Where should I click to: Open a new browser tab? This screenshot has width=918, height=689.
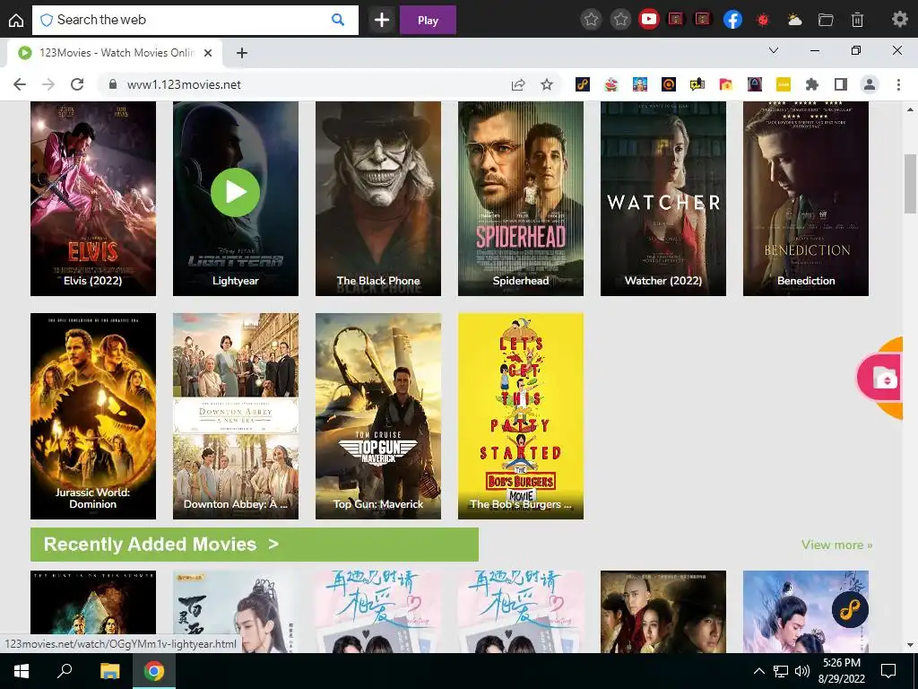[x=242, y=53]
